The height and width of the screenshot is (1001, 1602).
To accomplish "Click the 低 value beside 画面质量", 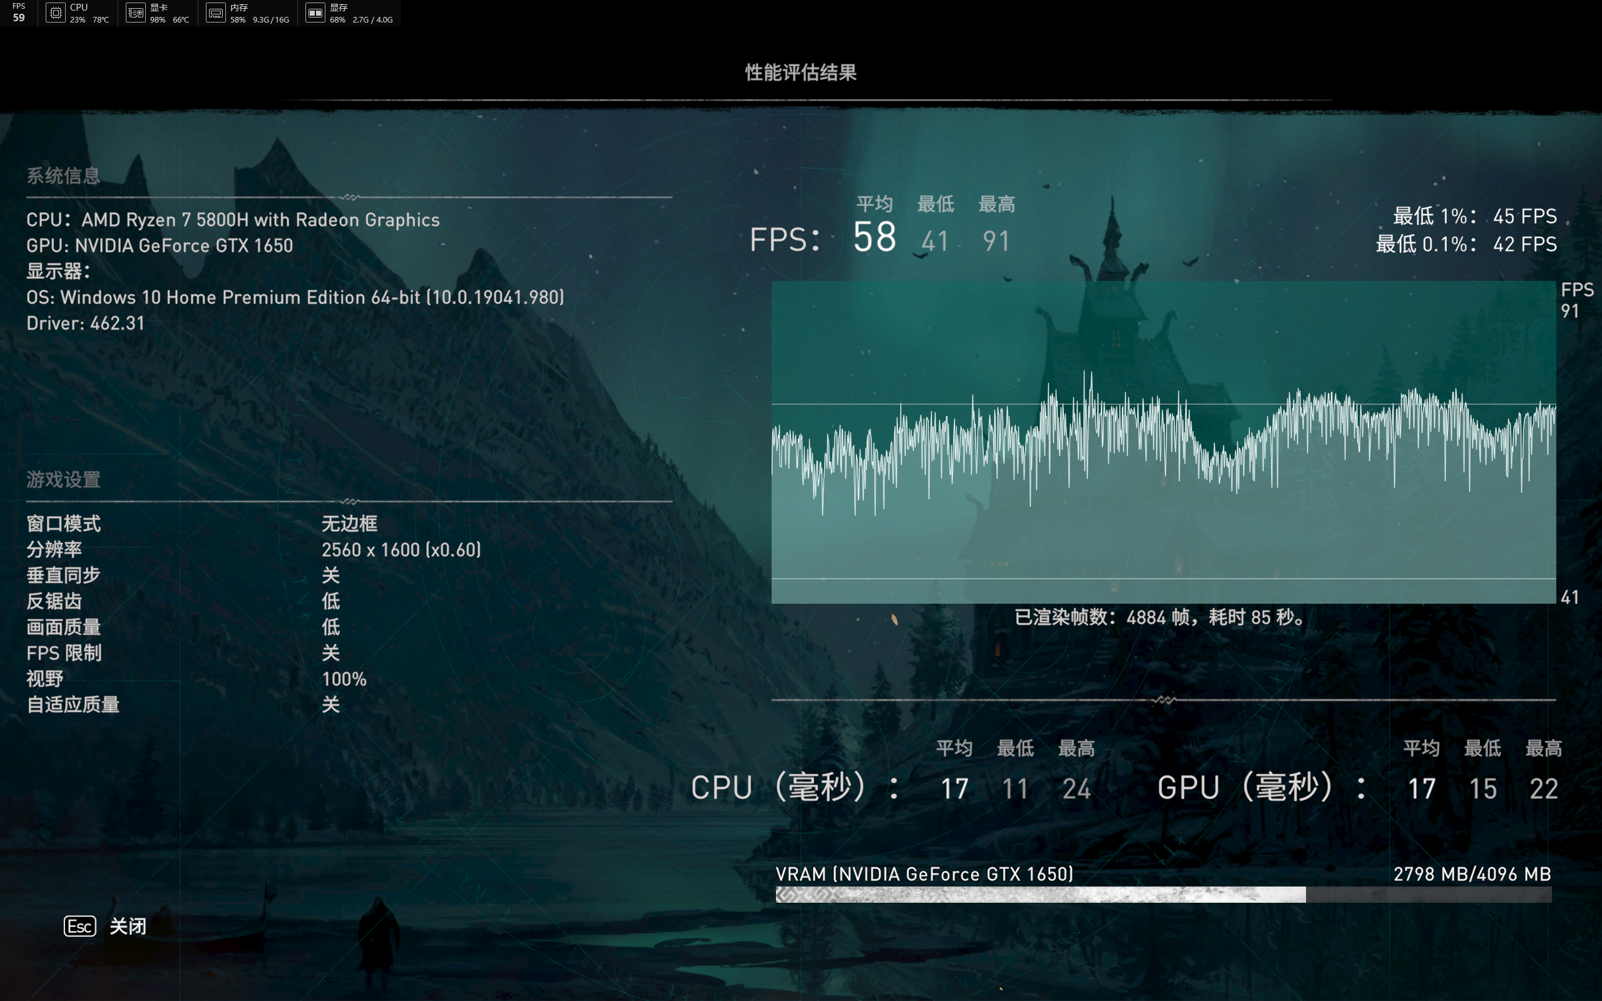I will click(331, 627).
